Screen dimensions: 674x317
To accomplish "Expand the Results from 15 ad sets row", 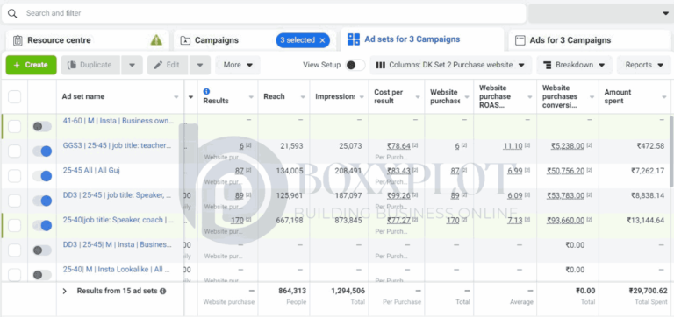I will tap(64, 292).
